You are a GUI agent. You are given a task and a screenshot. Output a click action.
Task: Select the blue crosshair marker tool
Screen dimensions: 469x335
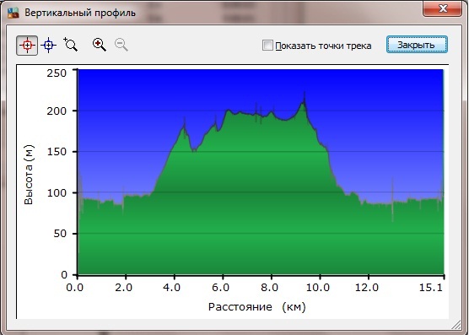tap(48, 46)
